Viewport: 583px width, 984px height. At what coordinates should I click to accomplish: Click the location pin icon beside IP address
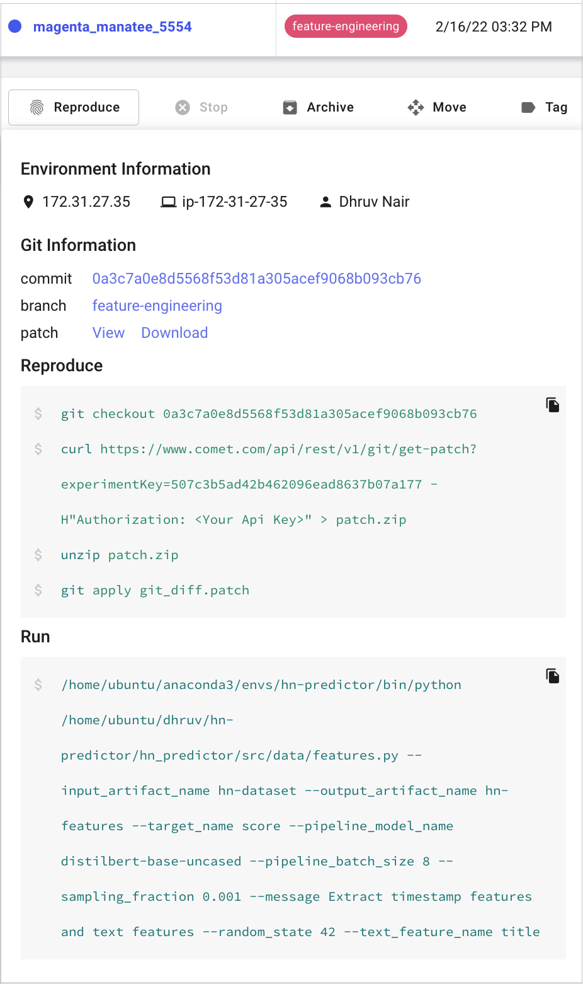[x=28, y=202]
